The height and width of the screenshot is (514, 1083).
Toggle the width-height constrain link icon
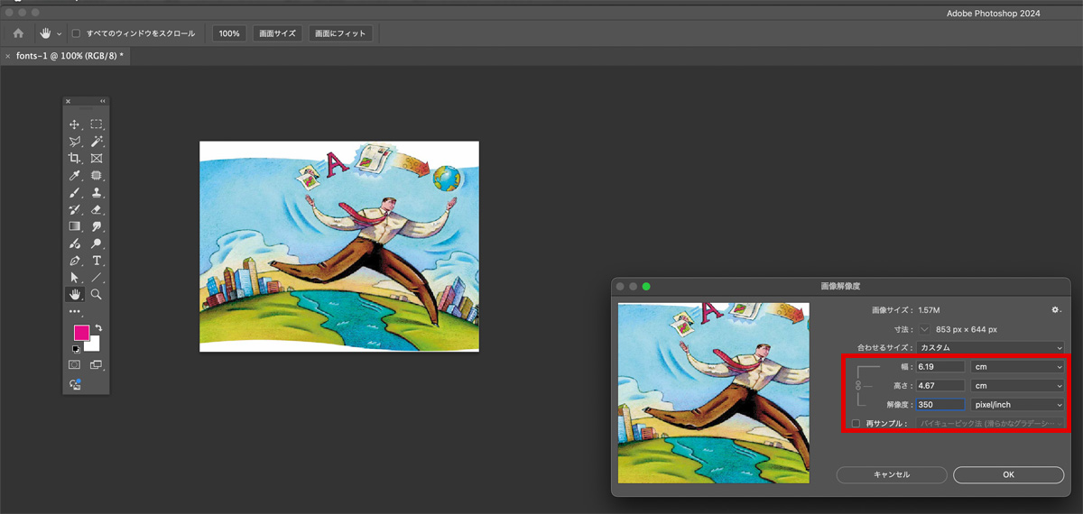coord(857,386)
